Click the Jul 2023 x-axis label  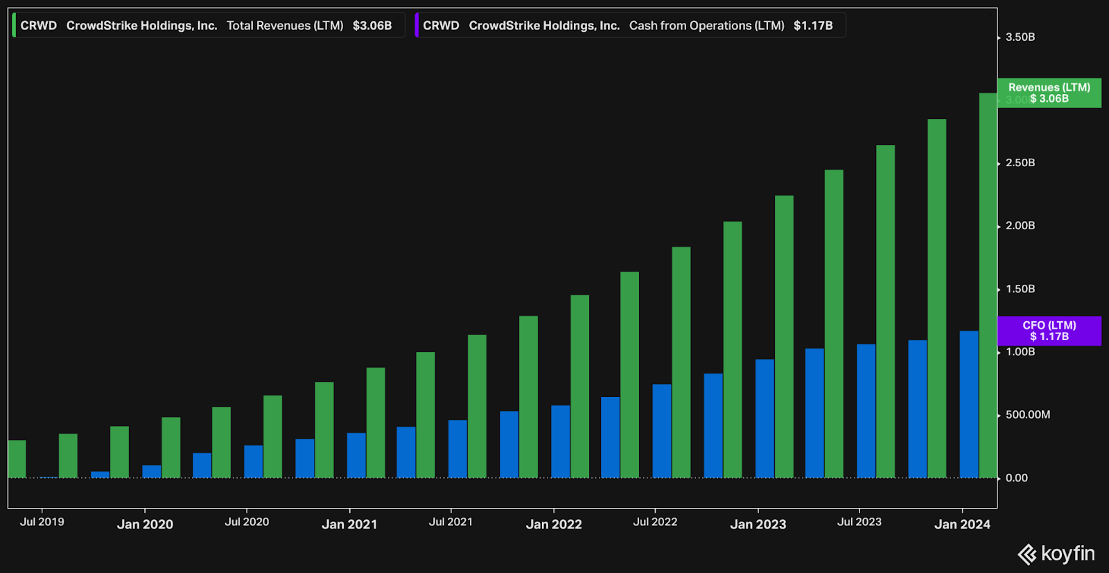859,522
